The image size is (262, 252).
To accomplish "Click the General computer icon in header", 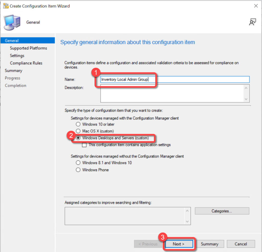I will (12, 23).
